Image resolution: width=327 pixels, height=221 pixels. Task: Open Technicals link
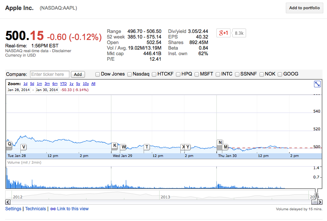(36, 209)
